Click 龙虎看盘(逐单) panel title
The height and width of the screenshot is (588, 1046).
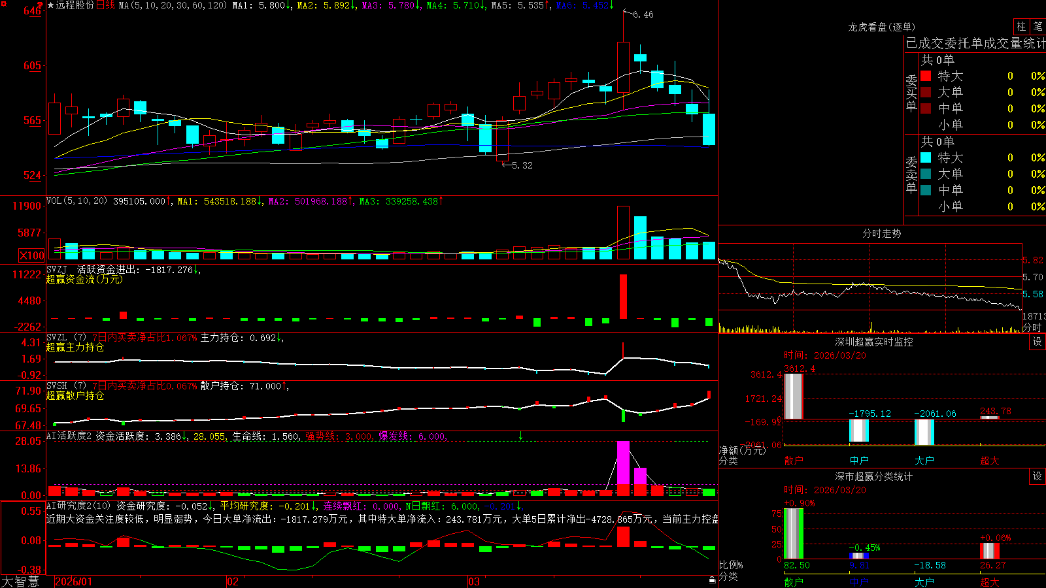tap(881, 27)
